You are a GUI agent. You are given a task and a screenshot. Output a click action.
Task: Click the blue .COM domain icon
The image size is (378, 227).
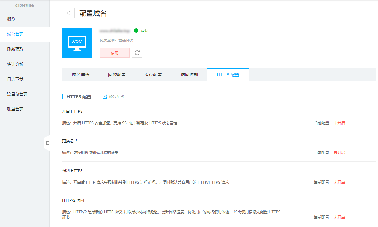coord(77,43)
